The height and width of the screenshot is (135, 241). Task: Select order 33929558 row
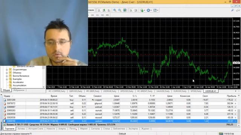point(120,117)
